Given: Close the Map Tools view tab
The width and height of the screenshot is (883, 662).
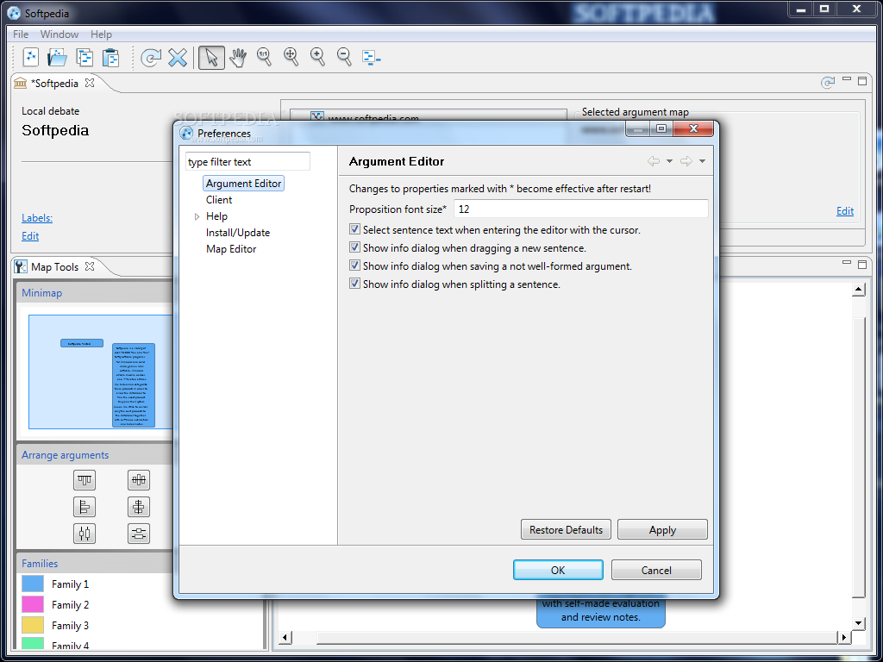Looking at the screenshot, I should [x=89, y=265].
